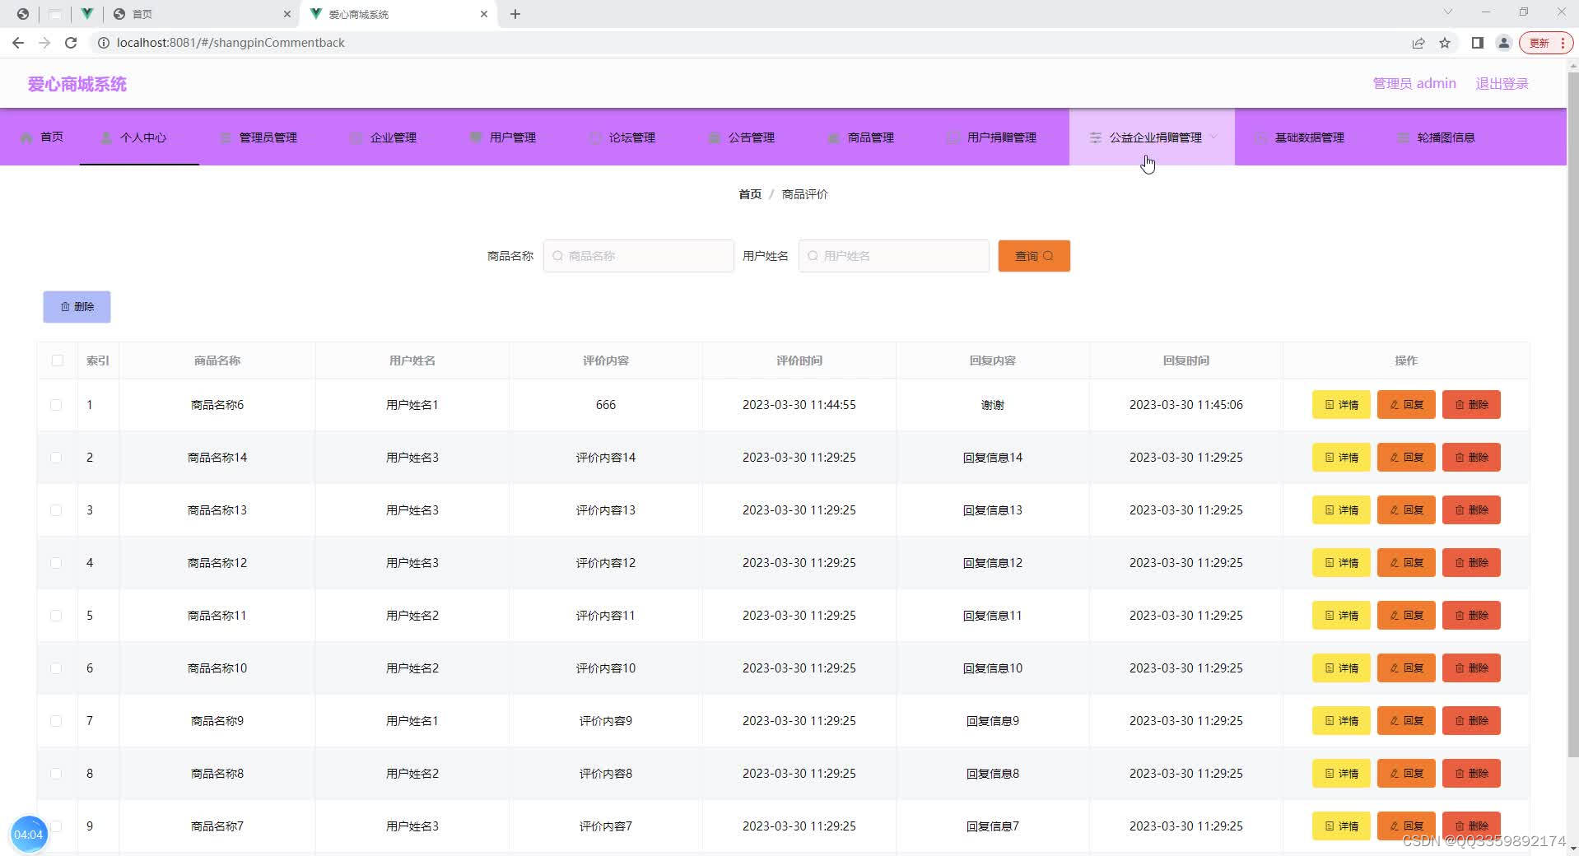Check the checkbox for row 商品名称12
The height and width of the screenshot is (856, 1579).
pos(56,563)
